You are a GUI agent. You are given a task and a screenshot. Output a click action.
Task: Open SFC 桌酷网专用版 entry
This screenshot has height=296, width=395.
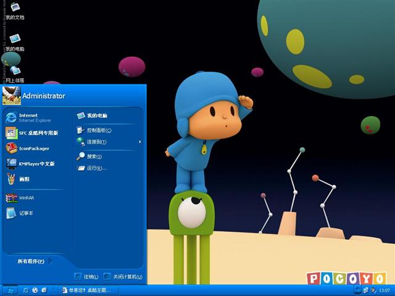click(x=35, y=133)
